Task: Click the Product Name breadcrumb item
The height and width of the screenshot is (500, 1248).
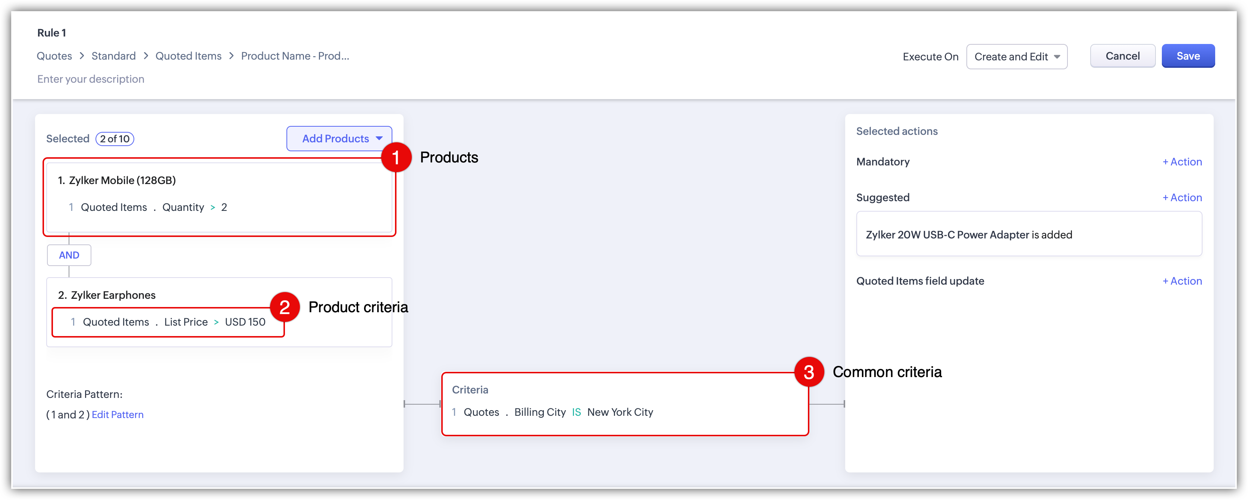Action: pyautogui.click(x=295, y=56)
